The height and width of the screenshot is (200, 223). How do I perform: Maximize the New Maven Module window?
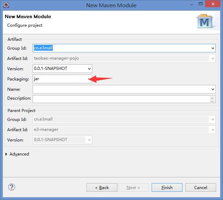(201, 4)
